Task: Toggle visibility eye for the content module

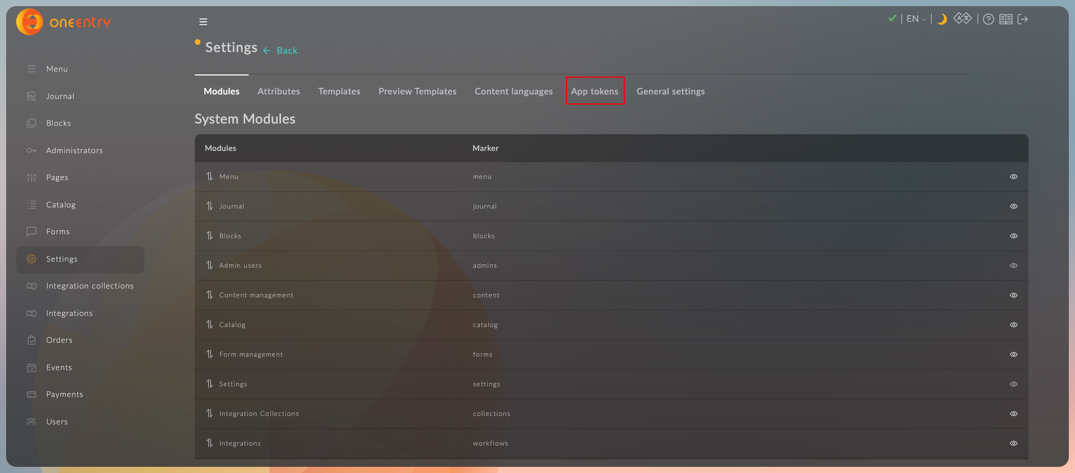Action: tap(1013, 295)
